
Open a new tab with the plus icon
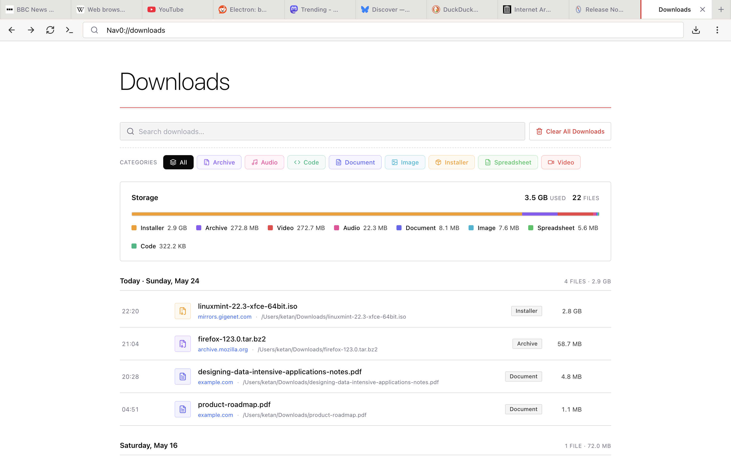(721, 9)
